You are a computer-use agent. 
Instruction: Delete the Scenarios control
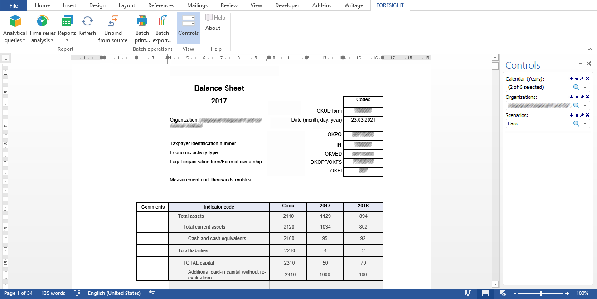[587, 115]
